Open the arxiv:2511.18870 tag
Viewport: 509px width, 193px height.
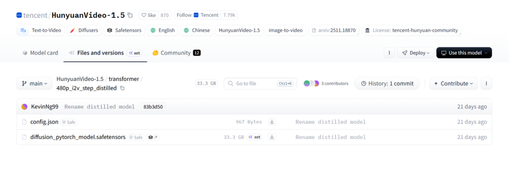point(334,30)
